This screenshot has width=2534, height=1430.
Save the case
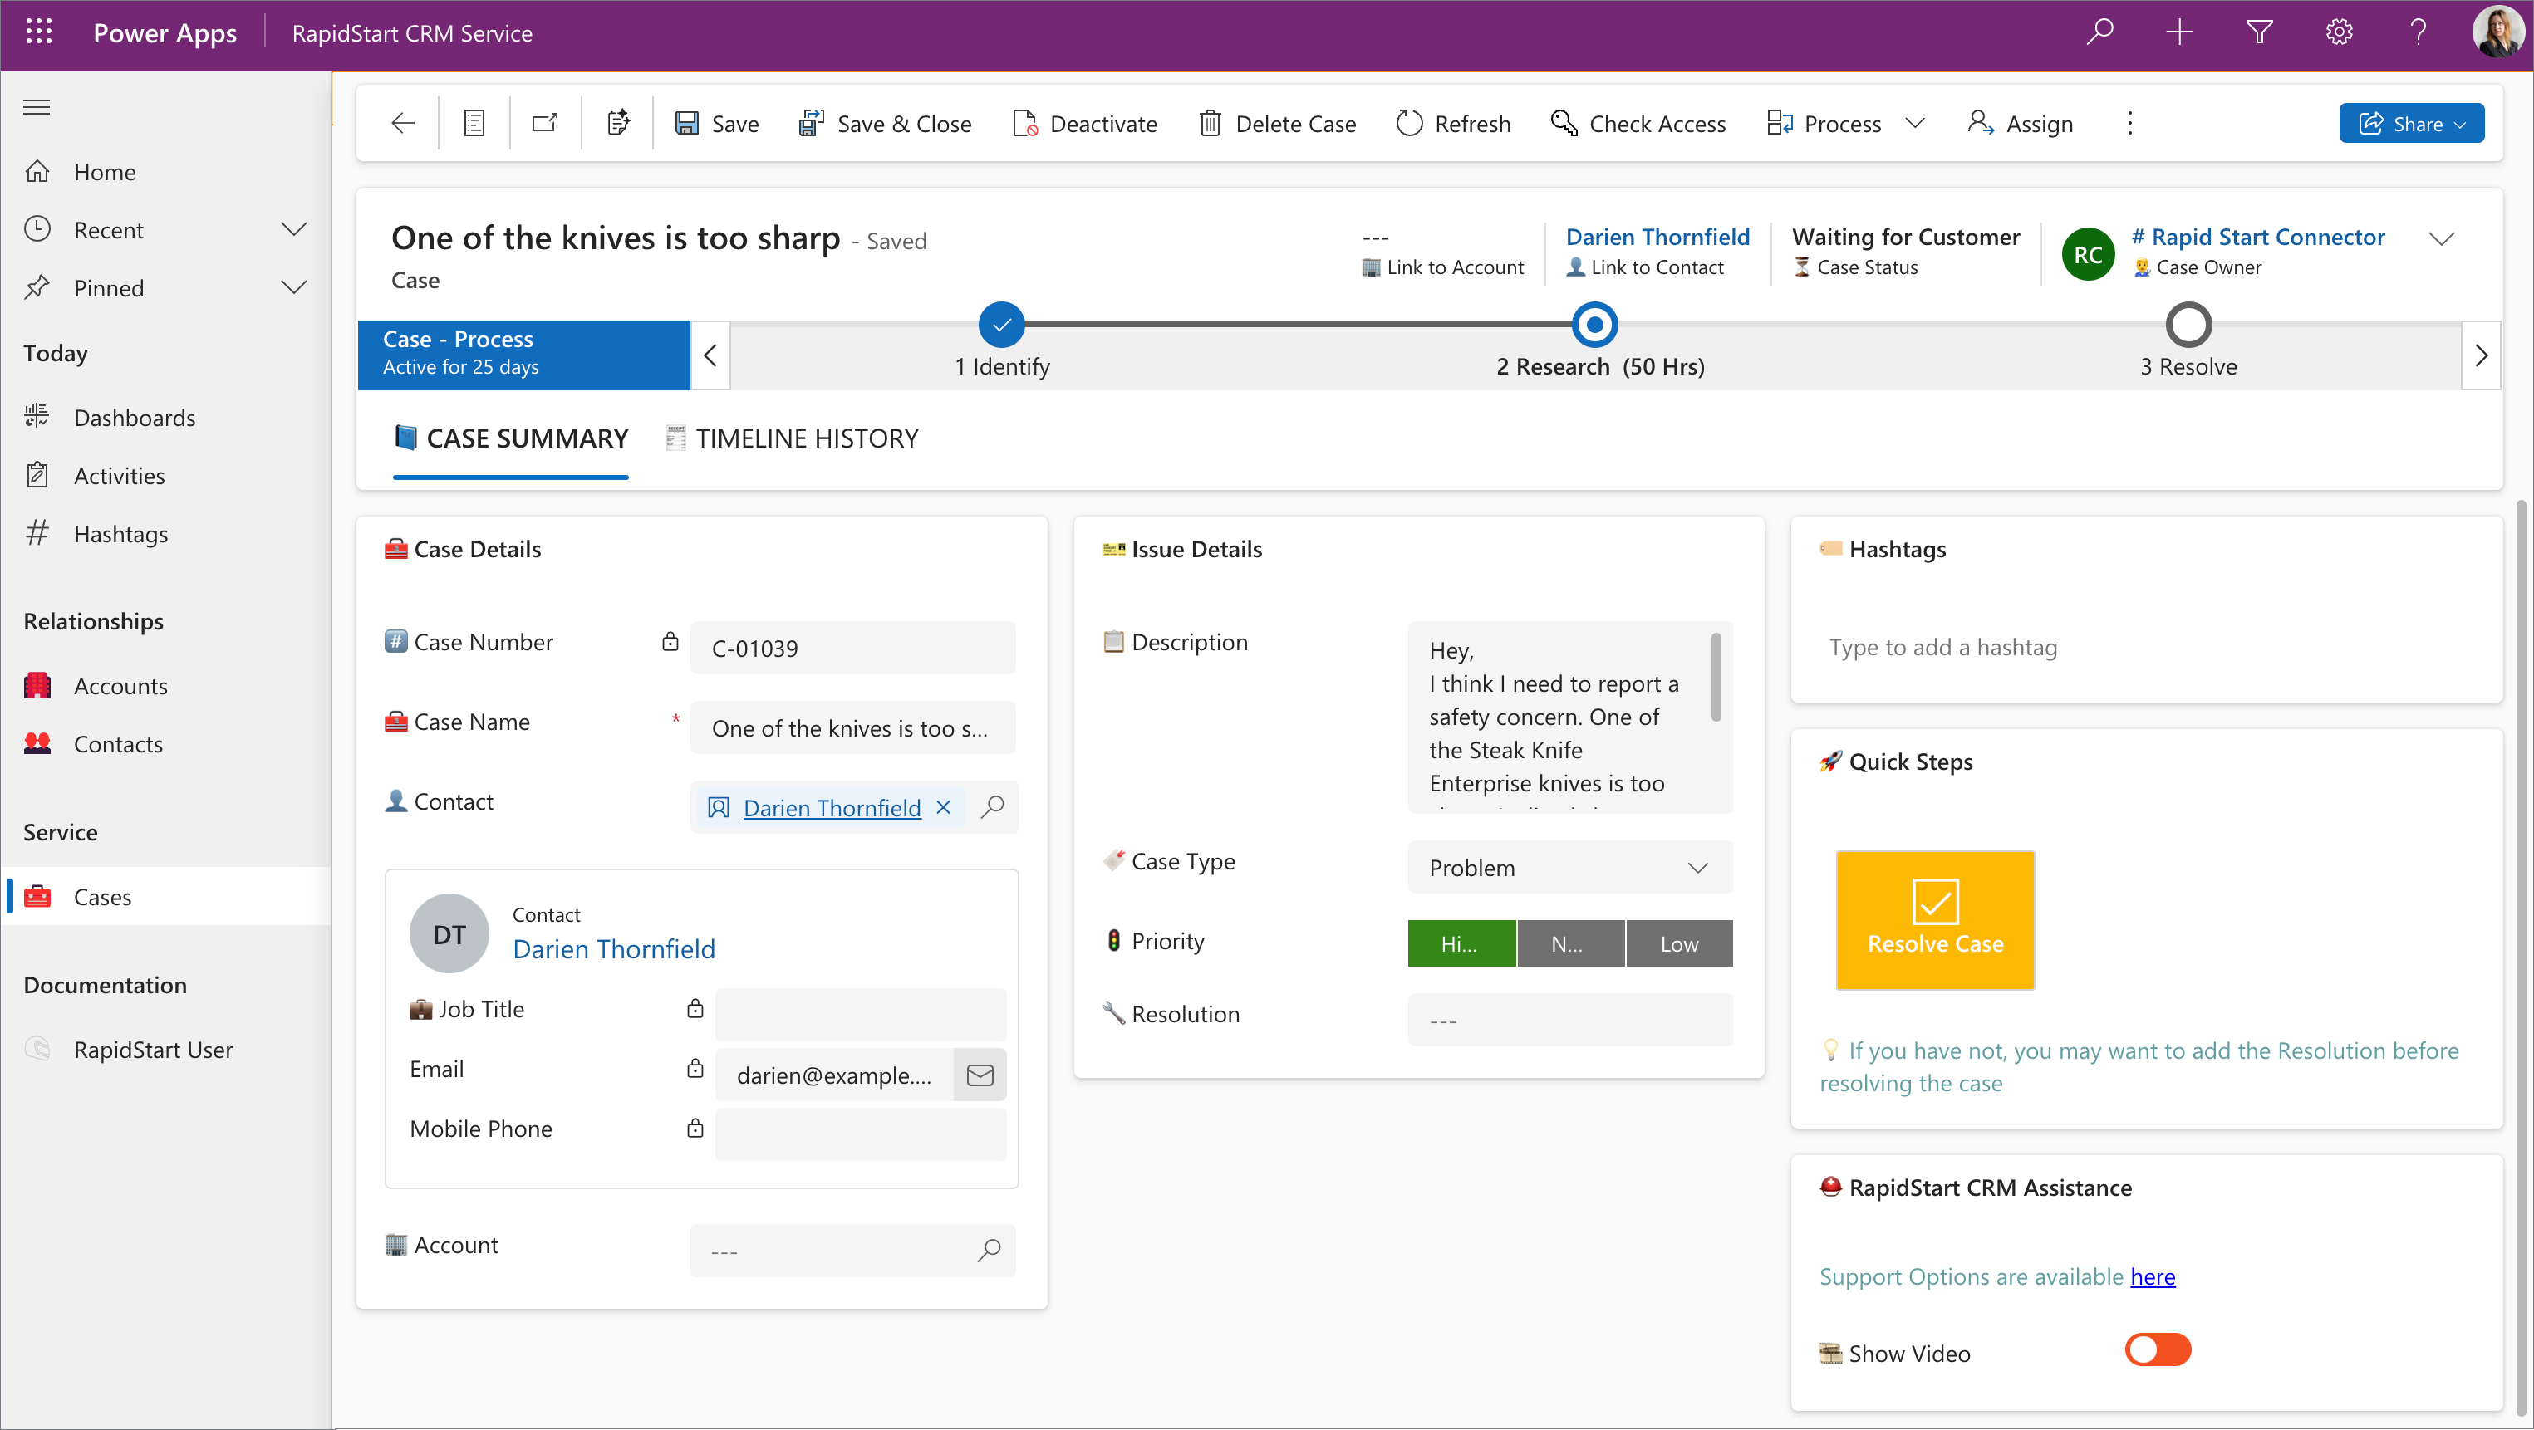[716, 123]
